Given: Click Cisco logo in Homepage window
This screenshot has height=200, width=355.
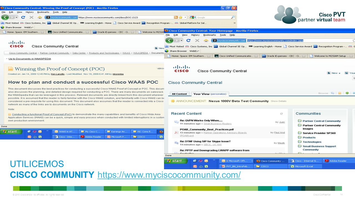Looking at the screenshot, I should [182, 69].
